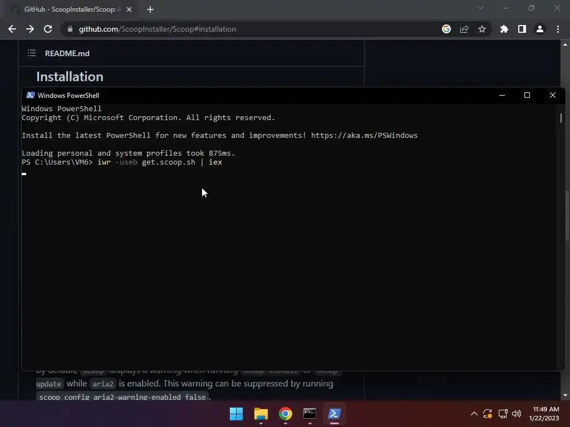
Task: Open a new Chrome tab
Action: pyautogui.click(x=150, y=9)
